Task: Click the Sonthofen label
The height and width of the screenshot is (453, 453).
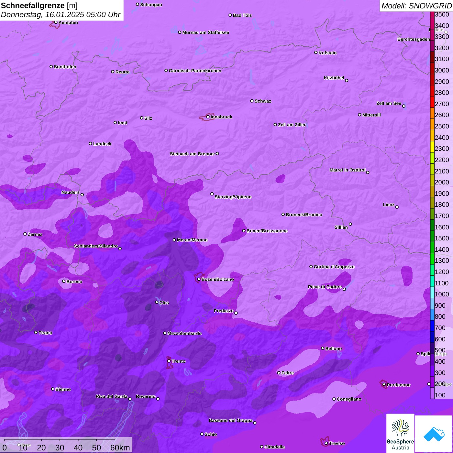Action: pos(65,67)
